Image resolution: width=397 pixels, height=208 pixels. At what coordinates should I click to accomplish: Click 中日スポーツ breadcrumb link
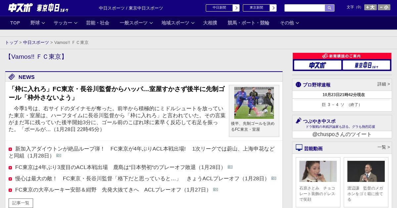pos(36,43)
